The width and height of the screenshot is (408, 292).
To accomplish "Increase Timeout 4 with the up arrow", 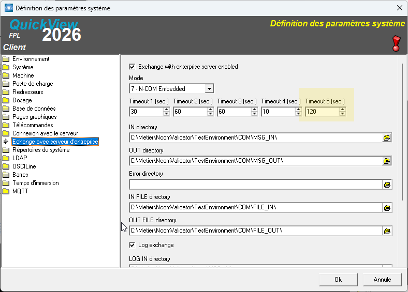I will point(298,110).
